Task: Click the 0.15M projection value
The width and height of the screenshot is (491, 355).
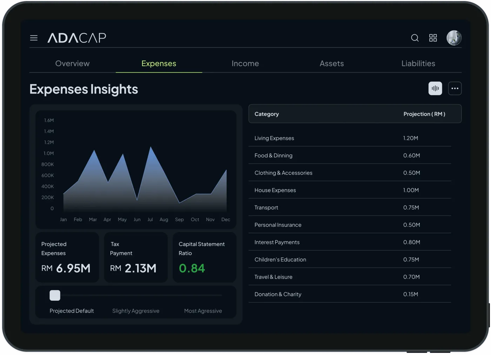Action: tap(411, 294)
